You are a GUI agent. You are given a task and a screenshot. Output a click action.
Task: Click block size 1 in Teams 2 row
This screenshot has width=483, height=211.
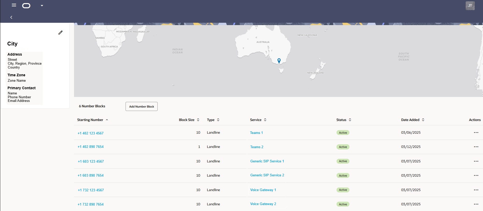click(x=199, y=147)
